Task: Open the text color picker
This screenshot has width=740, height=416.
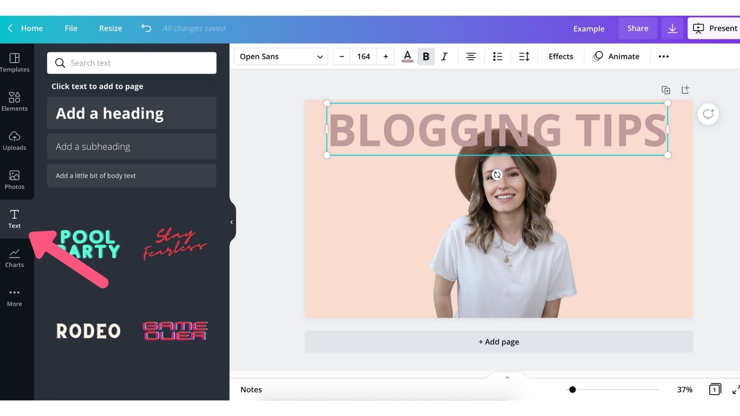Action: [407, 57]
